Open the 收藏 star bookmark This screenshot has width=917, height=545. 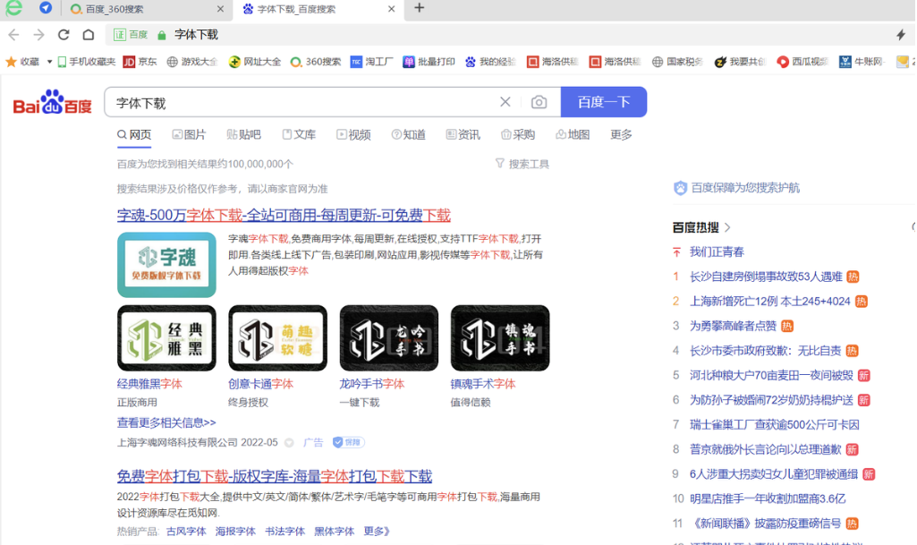[22, 62]
